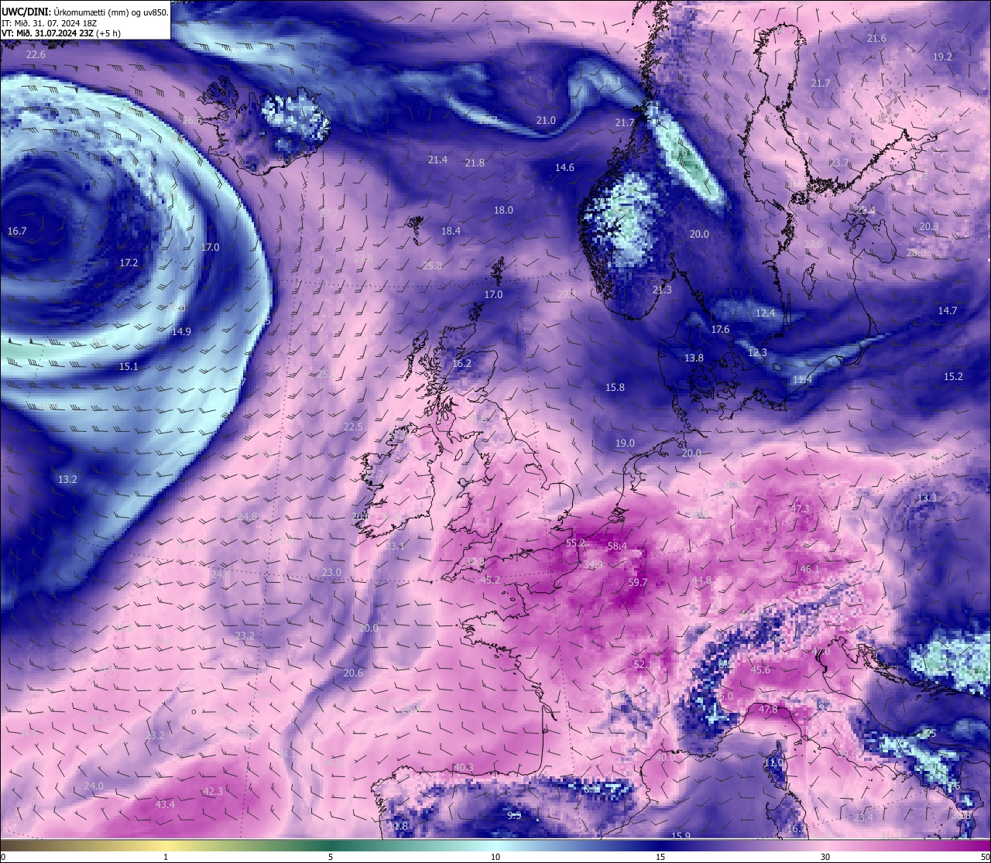Image resolution: width=991 pixels, height=863 pixels.
Task: Click the 43.4 value in the bottom-left Atlantic
Action: (x=165, y=805)
